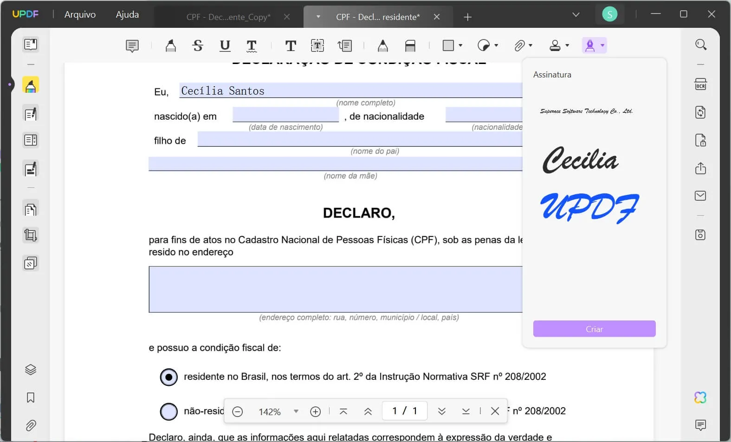Choose the Superace Software Technology signature

[586, 111]
